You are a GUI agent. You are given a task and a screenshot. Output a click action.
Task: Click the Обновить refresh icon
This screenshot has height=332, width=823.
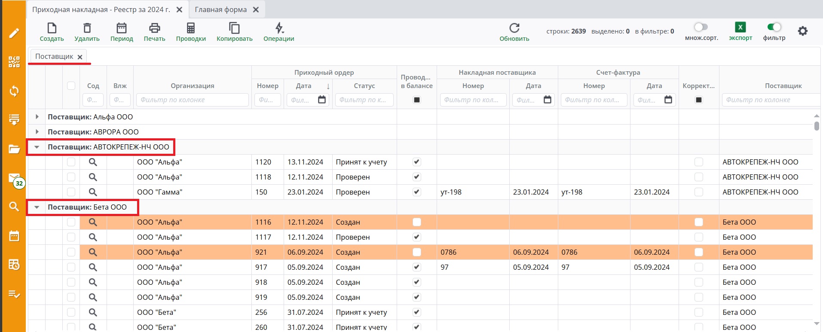514,28
